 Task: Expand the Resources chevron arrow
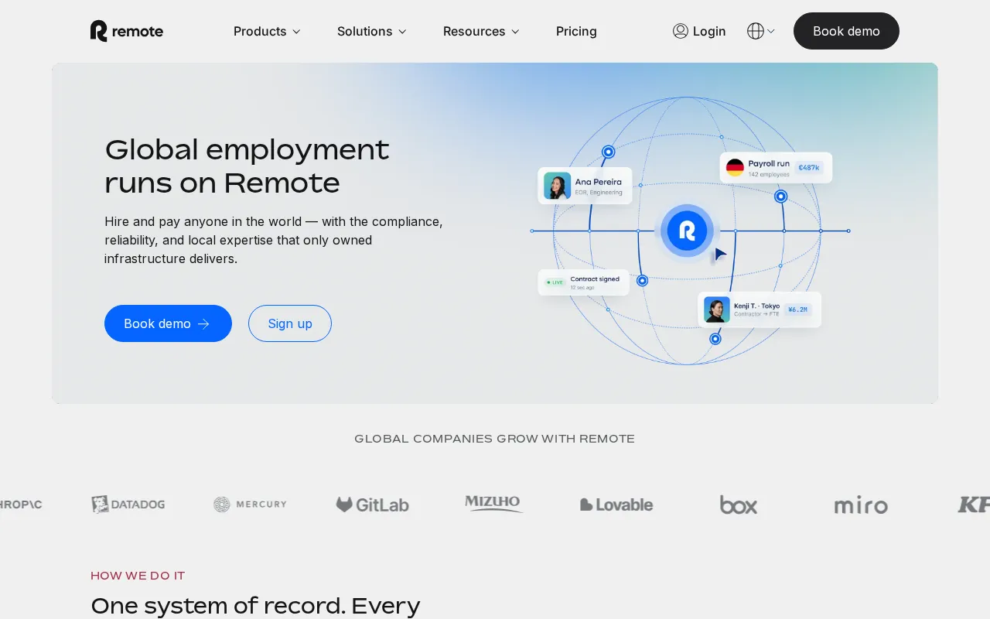click(515, 32)
